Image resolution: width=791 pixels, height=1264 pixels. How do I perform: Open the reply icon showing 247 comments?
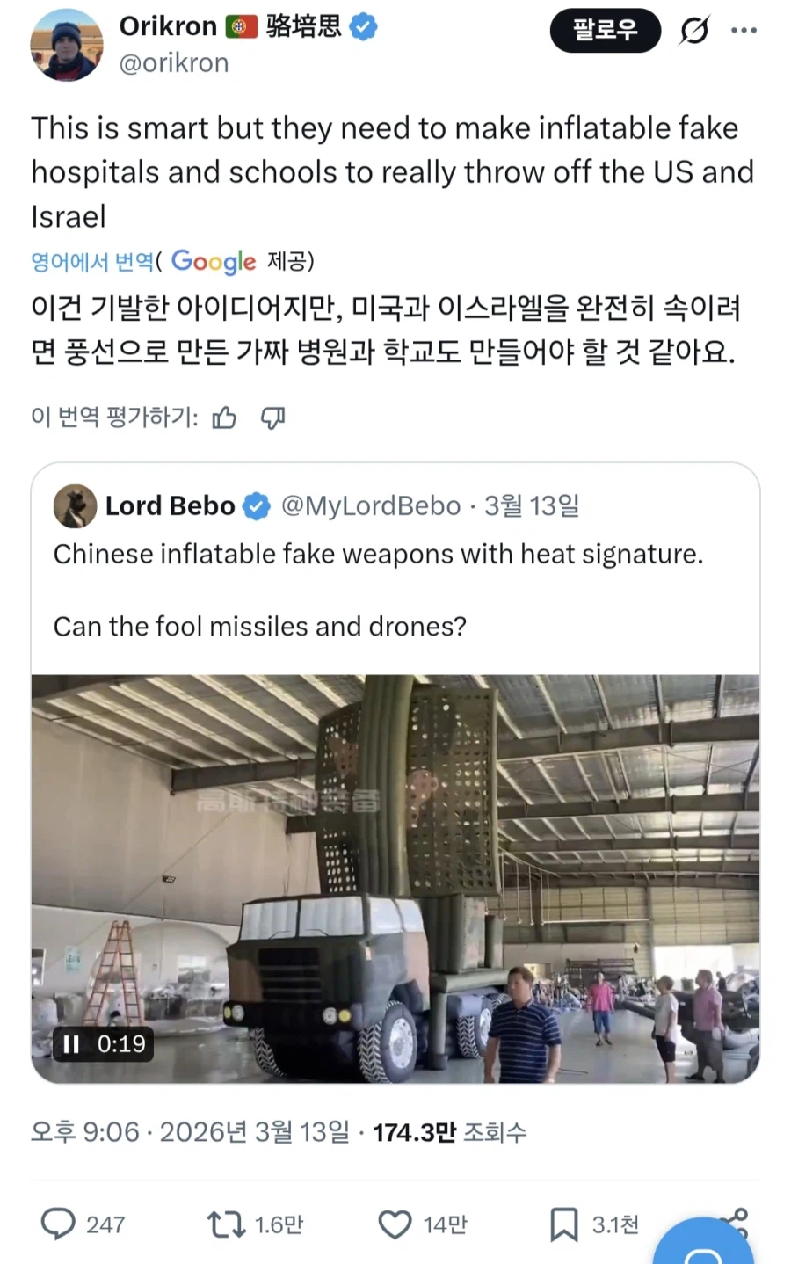[x=56, y=1223]
